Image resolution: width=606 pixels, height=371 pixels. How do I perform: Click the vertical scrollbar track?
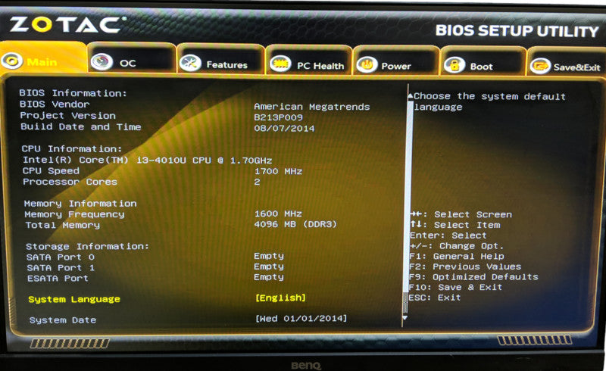coord(408,207)
